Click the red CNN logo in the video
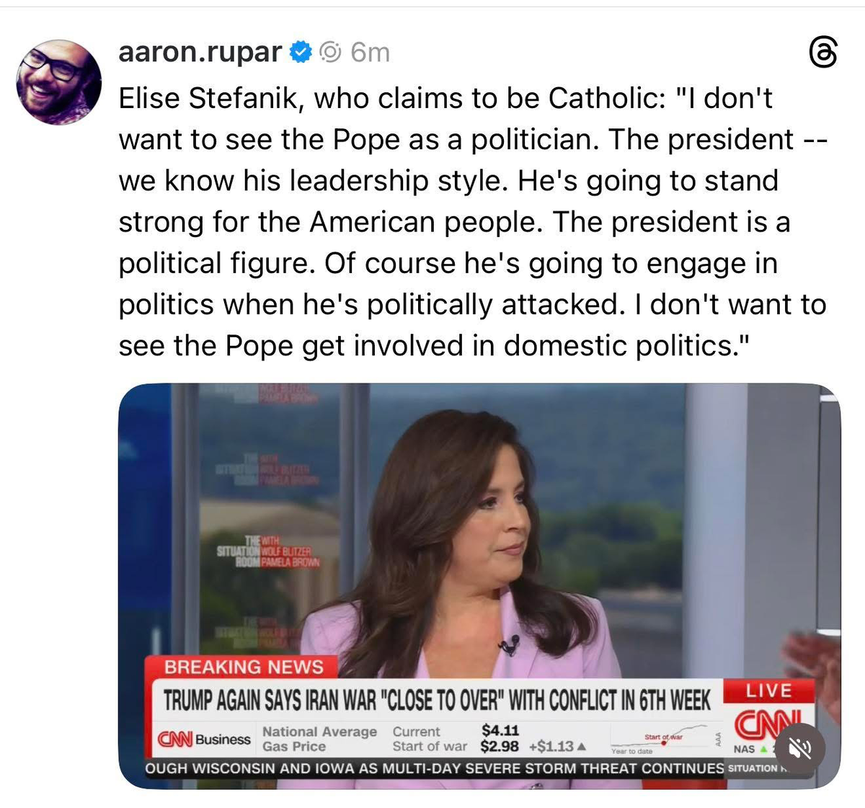 pos(766,722)
